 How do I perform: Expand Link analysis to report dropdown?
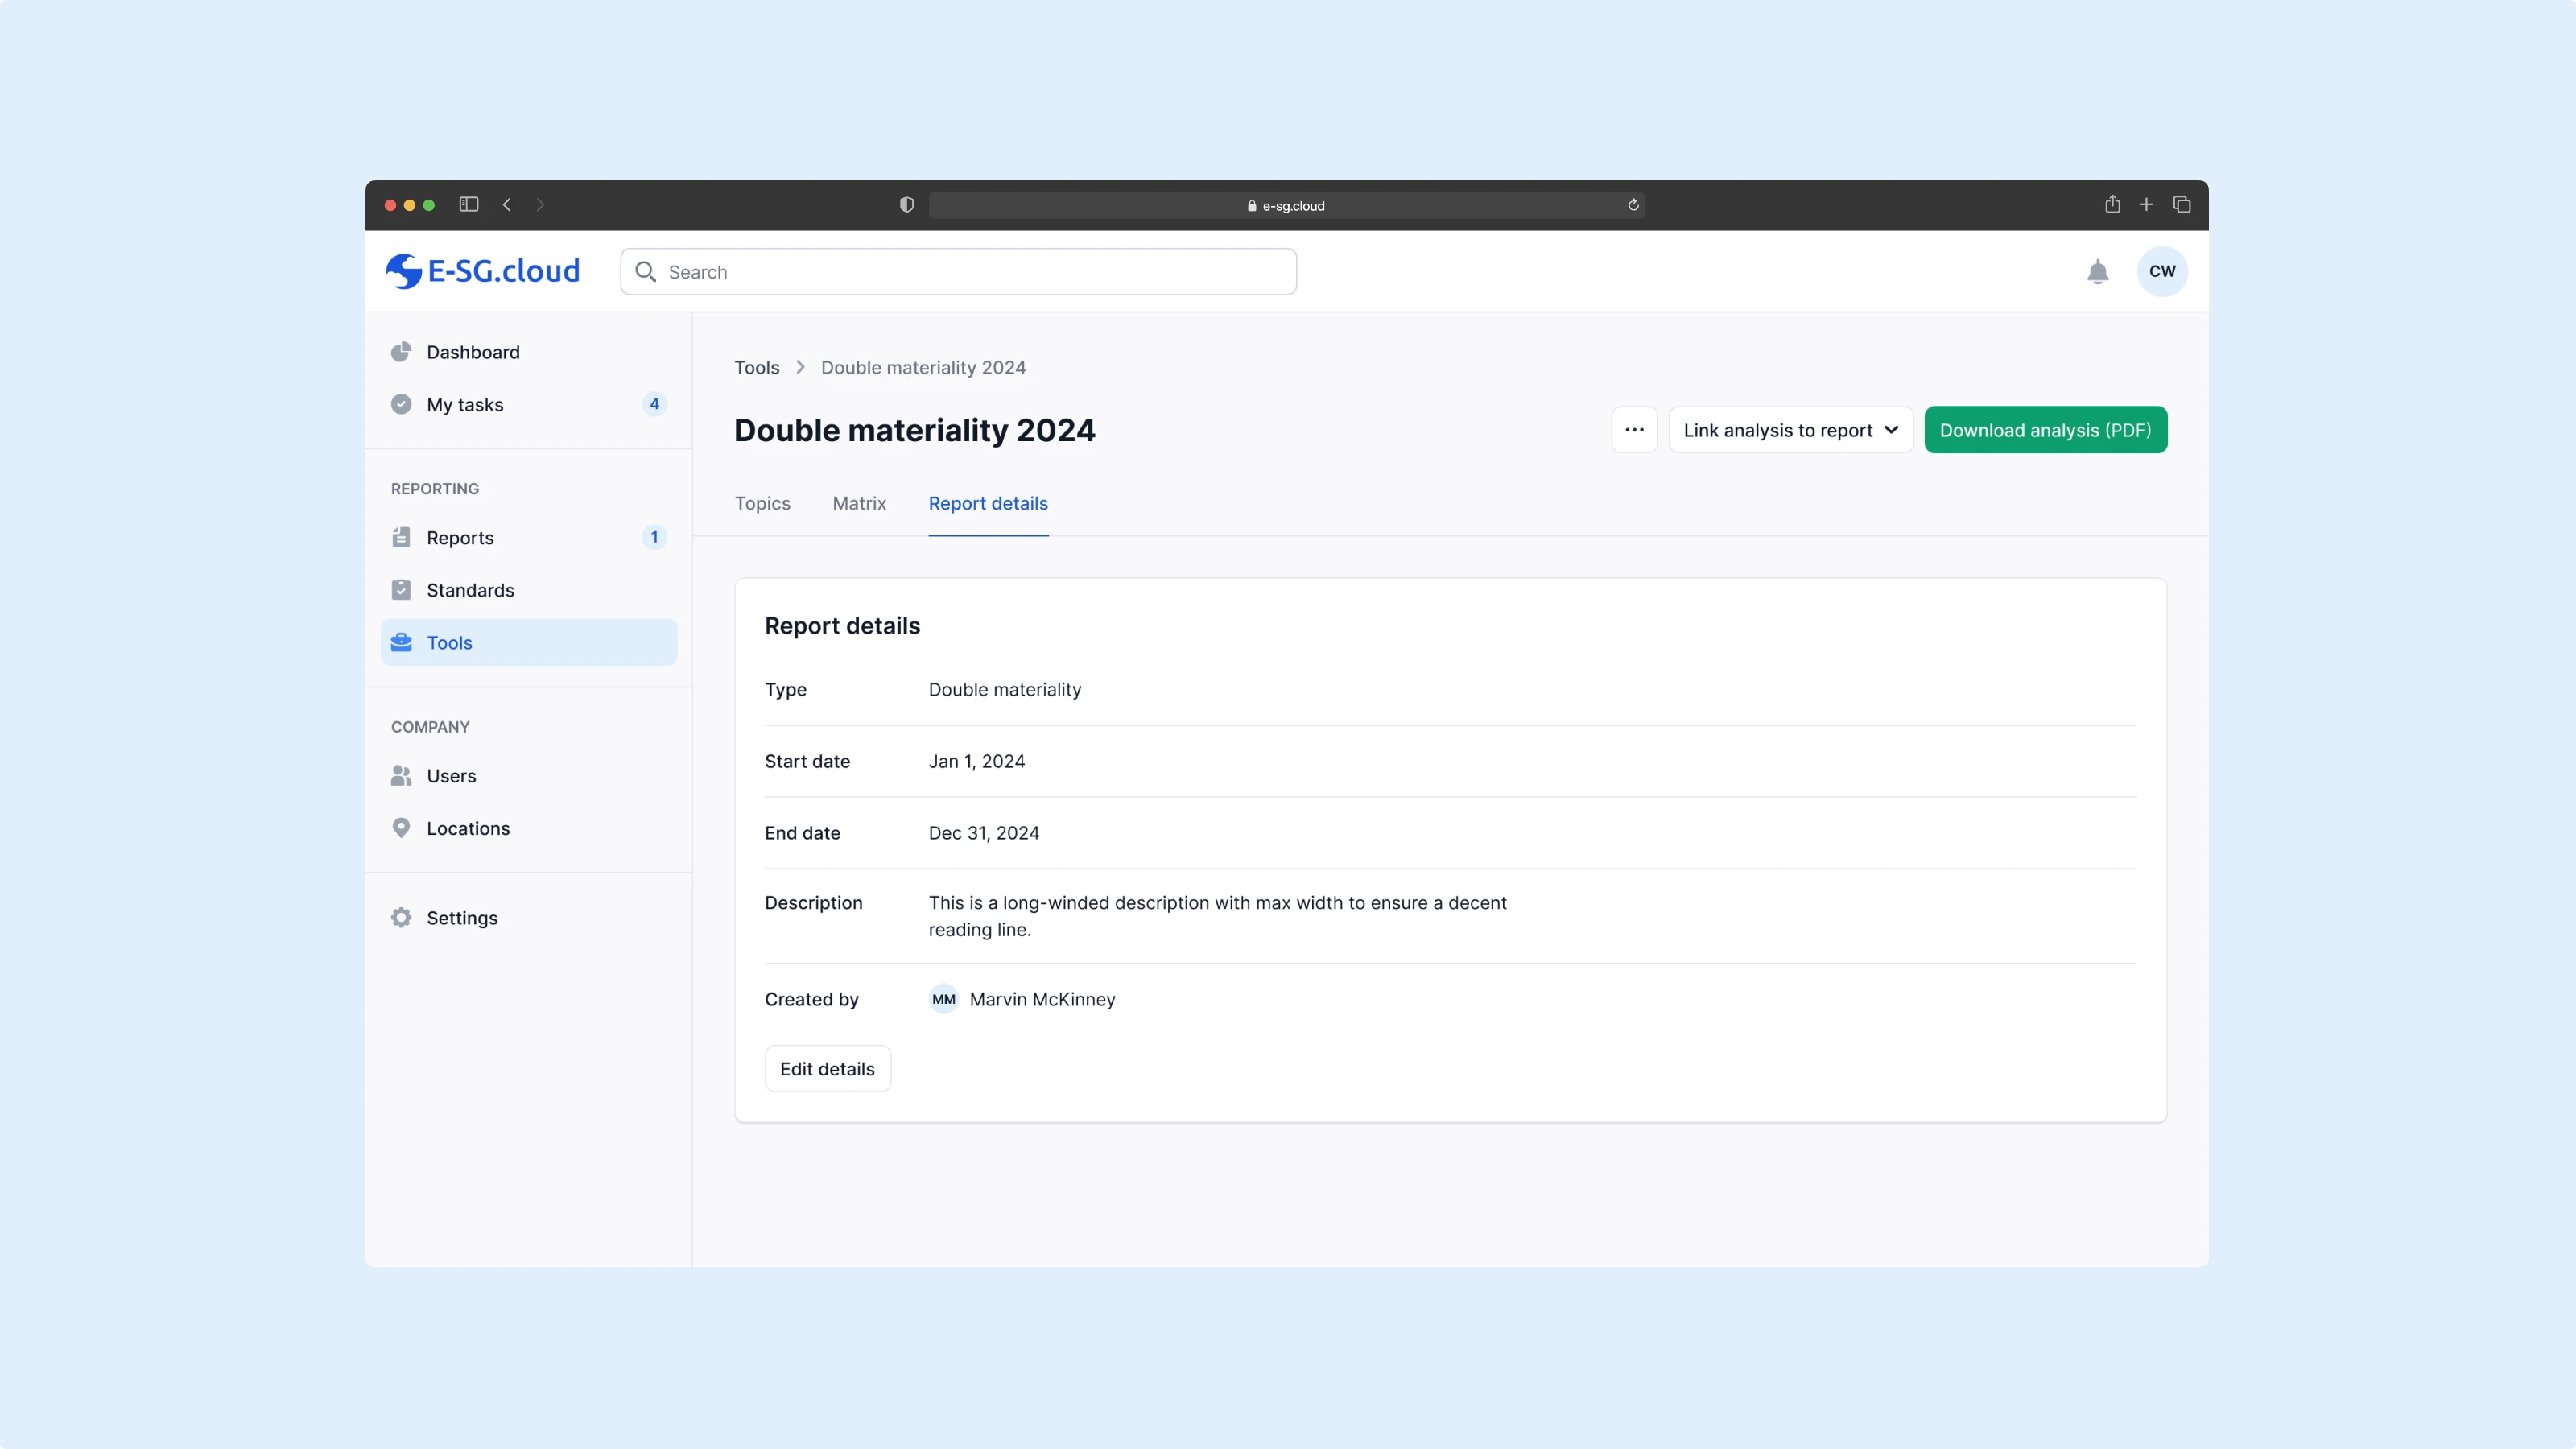(x=1790, y=430)
